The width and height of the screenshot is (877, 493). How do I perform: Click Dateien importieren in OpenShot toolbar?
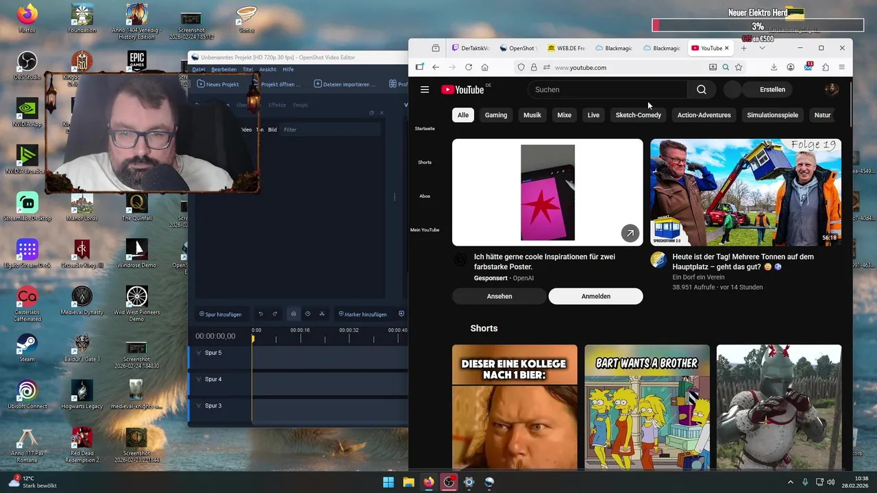[345, 84]
